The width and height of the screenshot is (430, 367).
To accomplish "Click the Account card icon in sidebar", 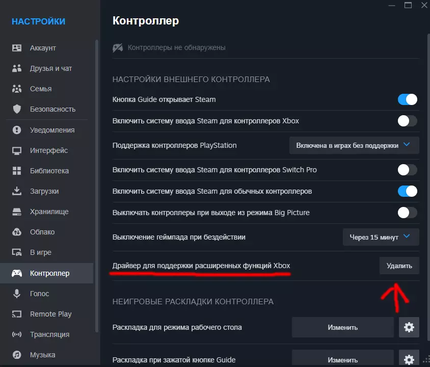I will [17, 48].
